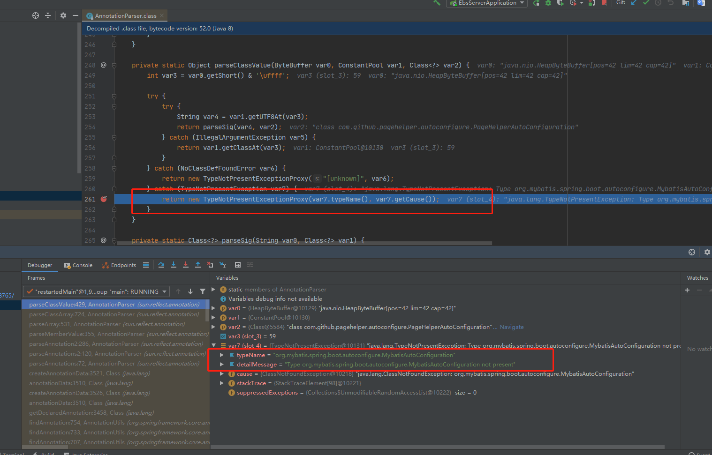Expand the detailMessage field node

(x=222, y=365)
